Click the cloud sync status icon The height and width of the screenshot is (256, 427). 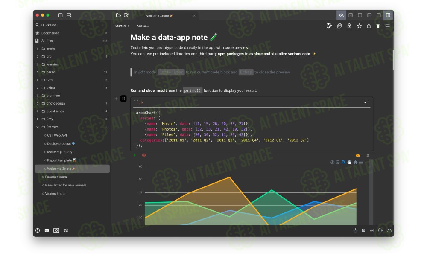389,230
